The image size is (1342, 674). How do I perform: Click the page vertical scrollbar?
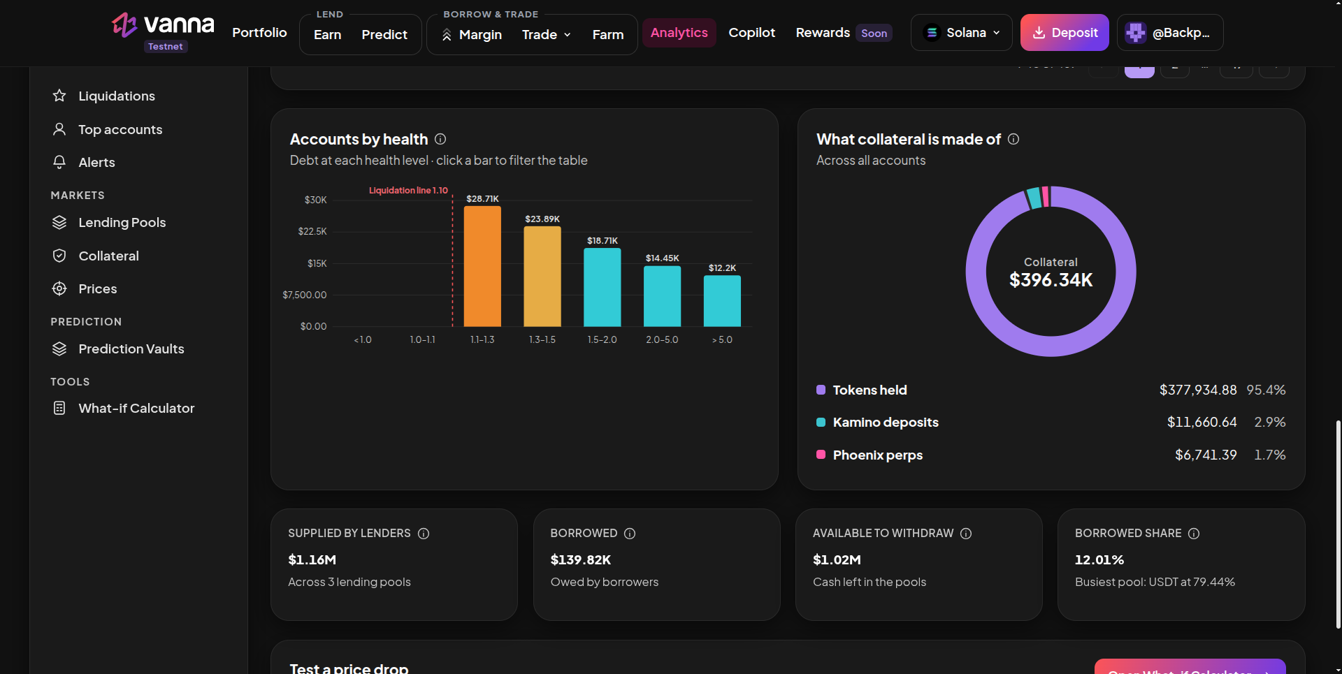point(1338,524)
